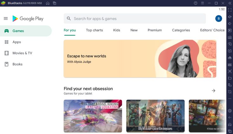
Task: Switch to the Top charts tab
Action: point(94,30)
